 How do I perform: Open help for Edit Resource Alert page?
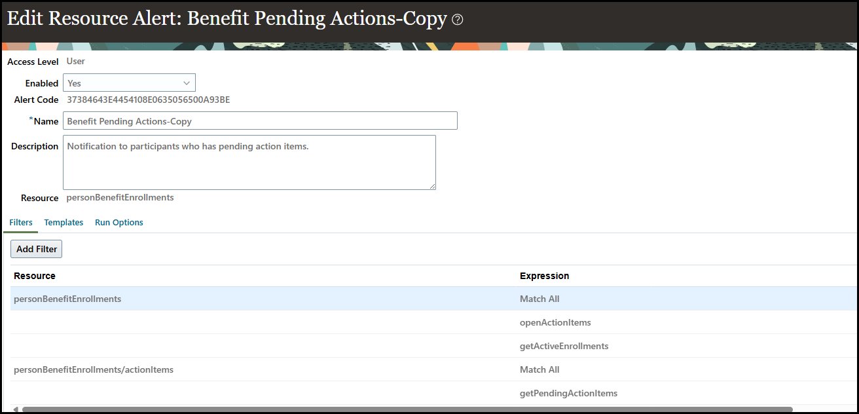(456, 19)
